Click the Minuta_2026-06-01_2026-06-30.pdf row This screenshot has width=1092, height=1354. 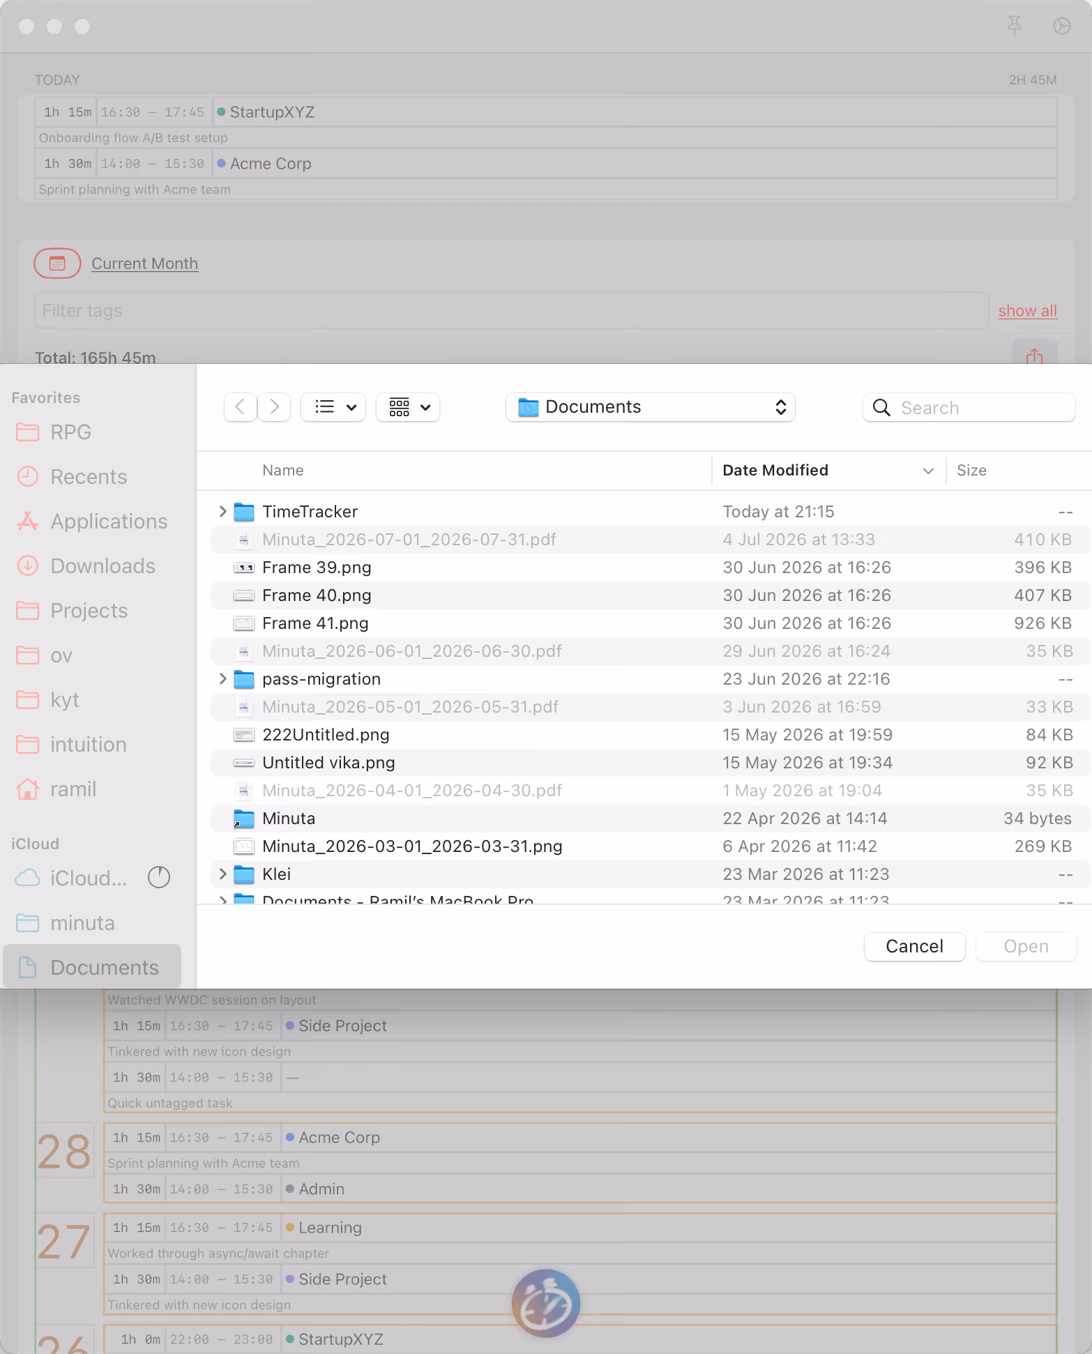[x=651, y=651]
